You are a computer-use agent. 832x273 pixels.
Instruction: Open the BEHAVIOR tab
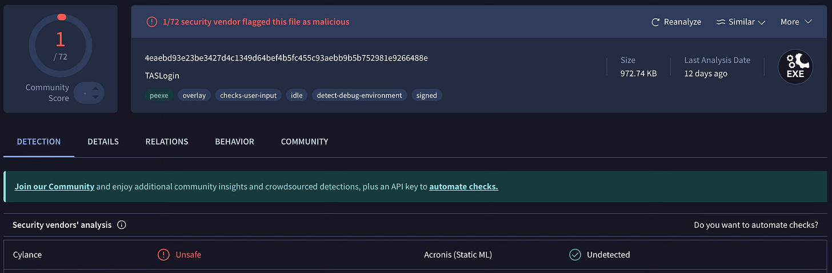pyautogui.click(x=234, y=142)
